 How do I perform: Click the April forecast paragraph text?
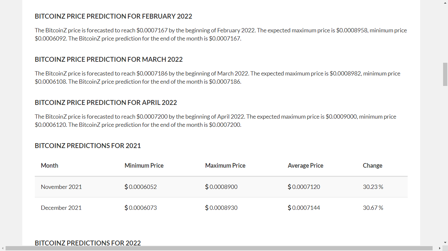215,121
